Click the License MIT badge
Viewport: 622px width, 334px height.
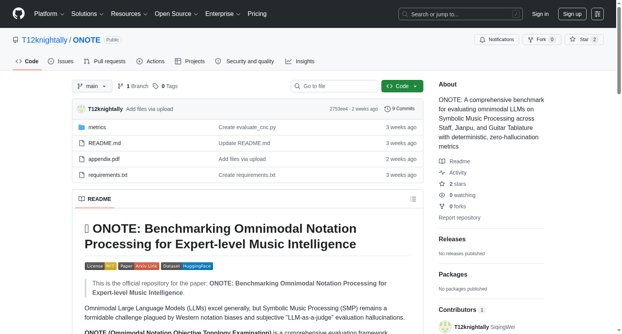pyautogui.click(x=101, y=266)
